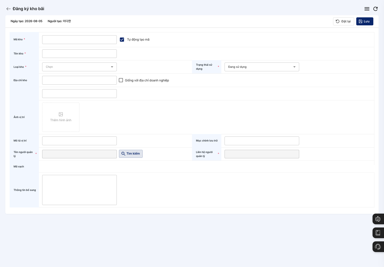The image size is (384, 267).
Task: Click the Thông tin bổ sung textarea
Action: pyautogui.click(x=79, y=190)
